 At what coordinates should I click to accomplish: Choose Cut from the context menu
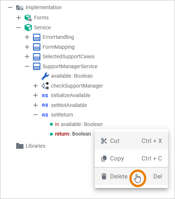131,141
